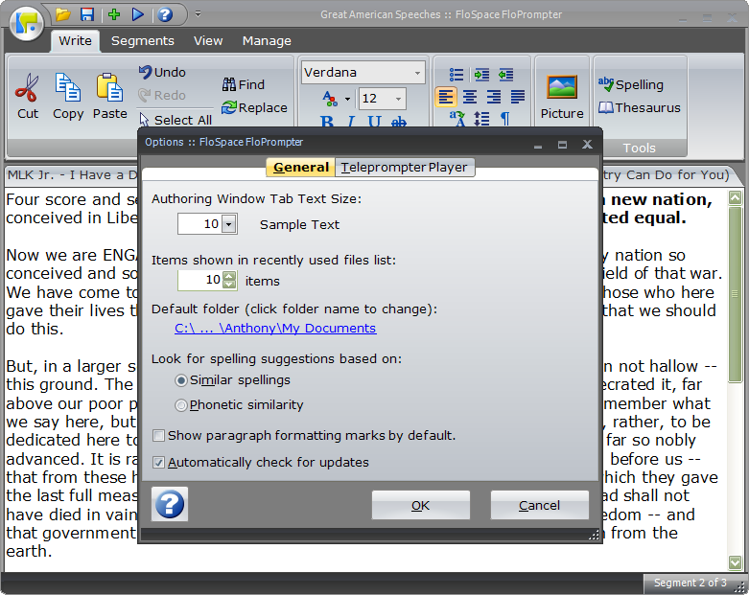Click OK in the Options dialog

click(420, 505)
